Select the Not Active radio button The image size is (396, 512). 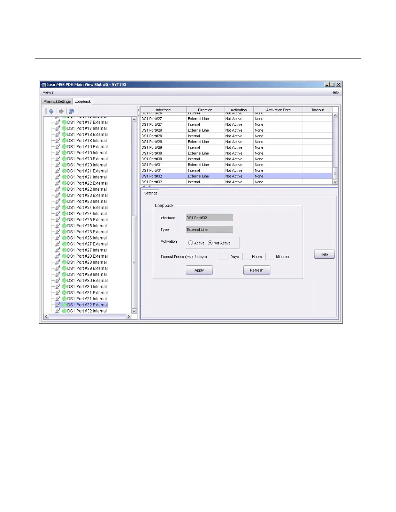(x=210, y=243)
